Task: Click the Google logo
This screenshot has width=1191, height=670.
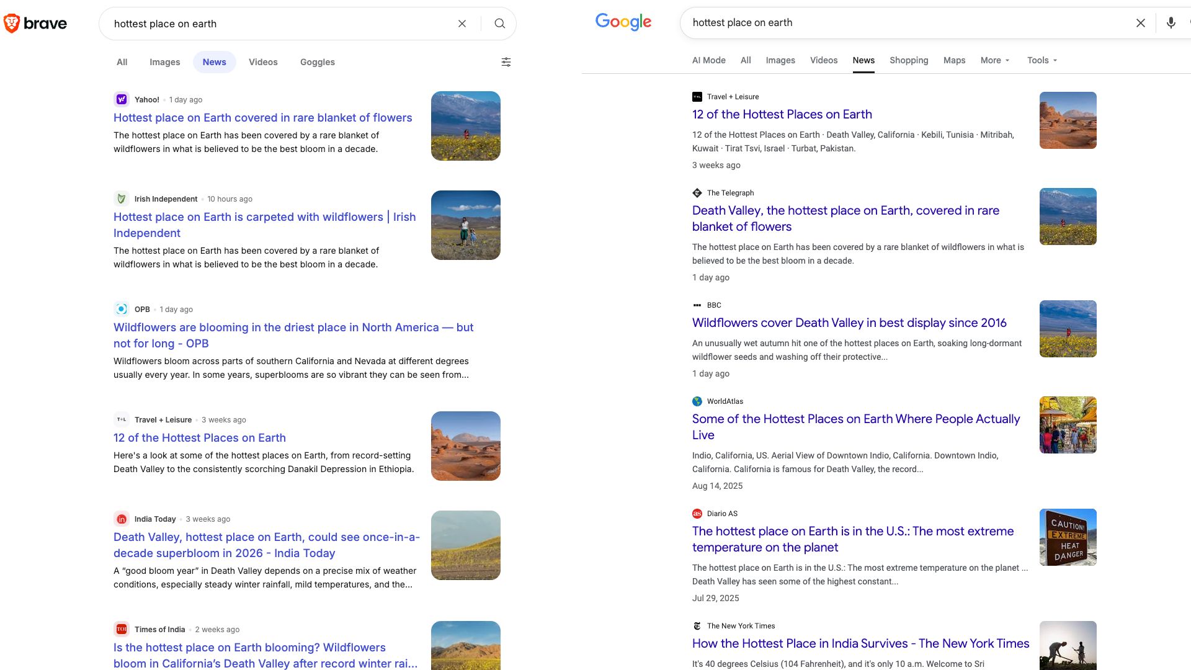Action: pos(623,22)
